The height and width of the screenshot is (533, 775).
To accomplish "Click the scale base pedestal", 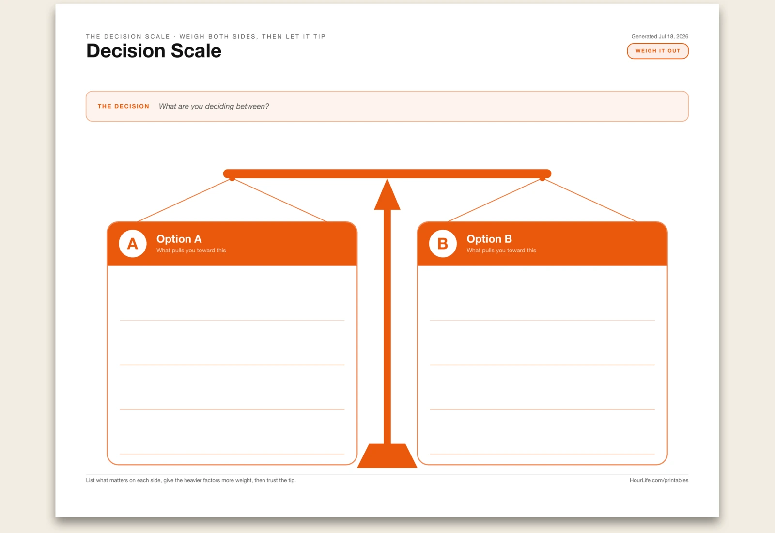I will [x=387, y=455].
